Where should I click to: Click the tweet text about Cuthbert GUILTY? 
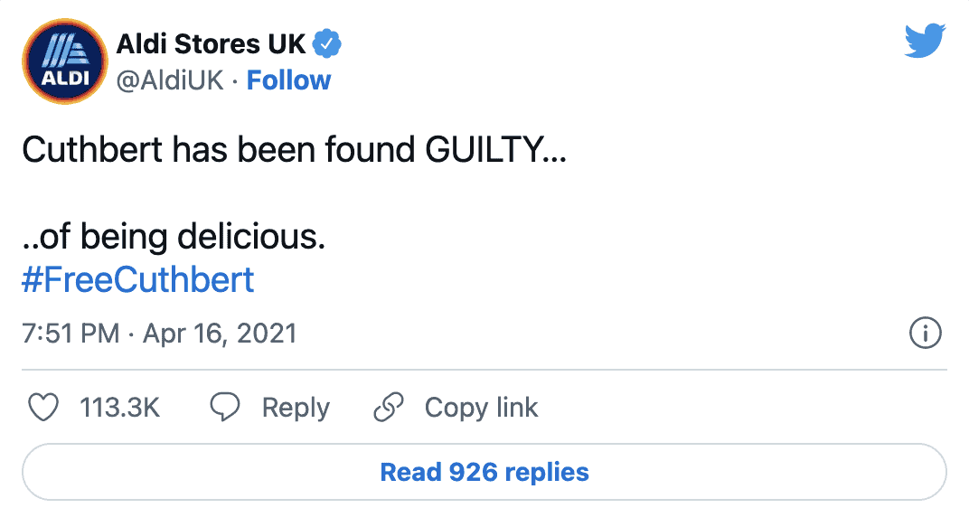[x=294, y=150]
